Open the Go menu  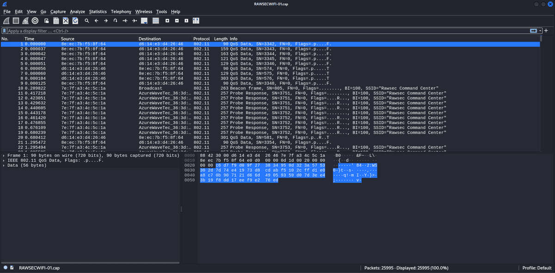[43, 12]
